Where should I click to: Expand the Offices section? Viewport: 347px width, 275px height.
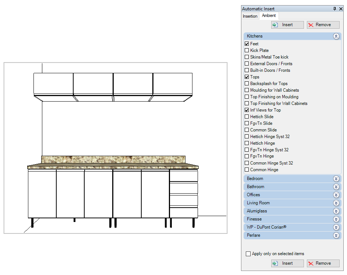click(336, 195)
